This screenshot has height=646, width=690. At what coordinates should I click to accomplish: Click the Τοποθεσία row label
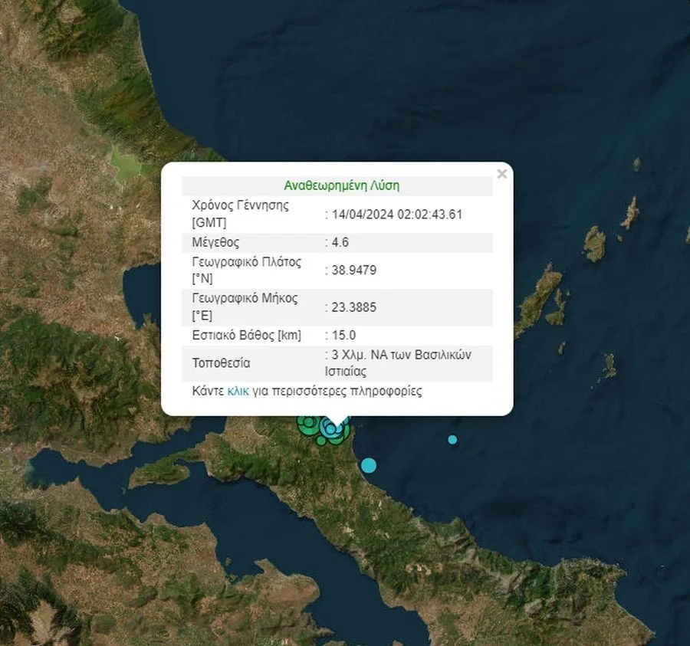point(221,363)
